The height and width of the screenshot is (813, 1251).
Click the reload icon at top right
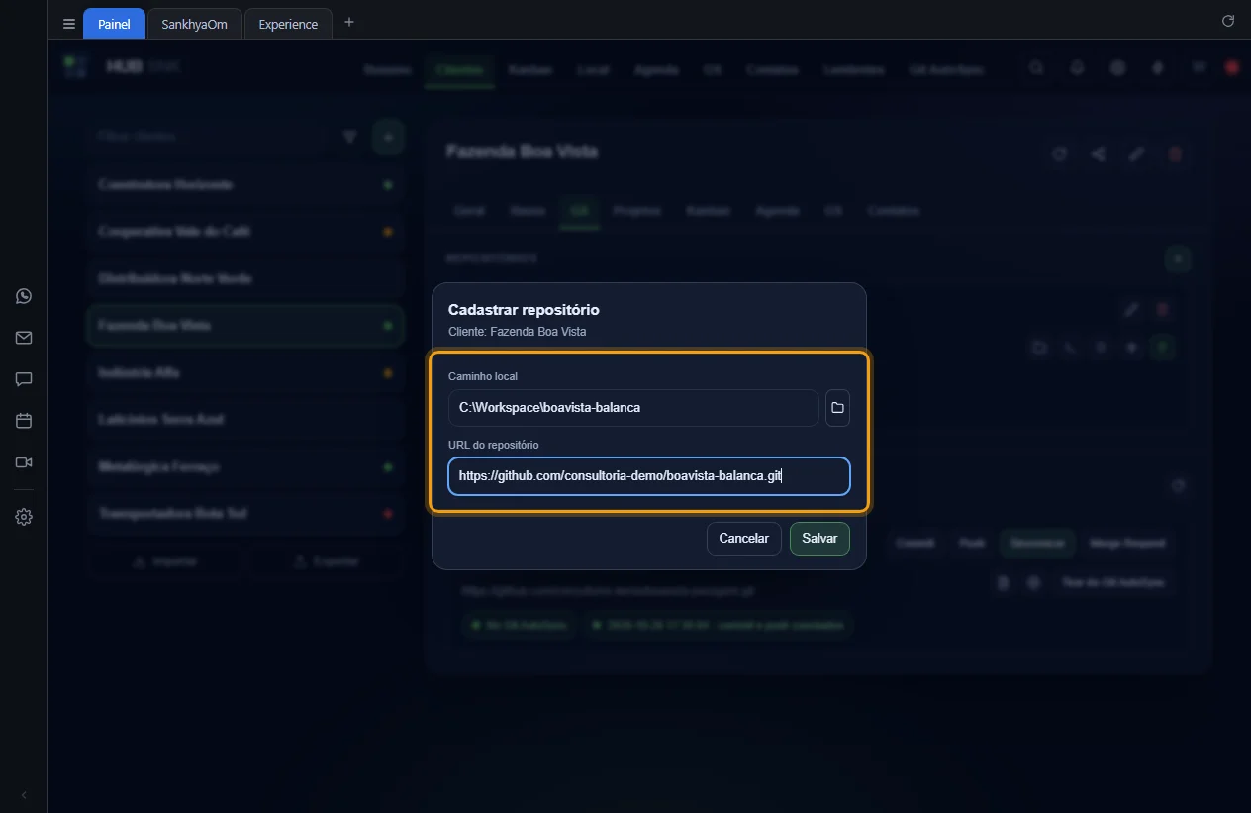point(1228,21)
